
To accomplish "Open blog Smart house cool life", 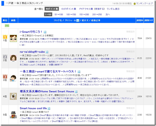I will click(33, 108).
